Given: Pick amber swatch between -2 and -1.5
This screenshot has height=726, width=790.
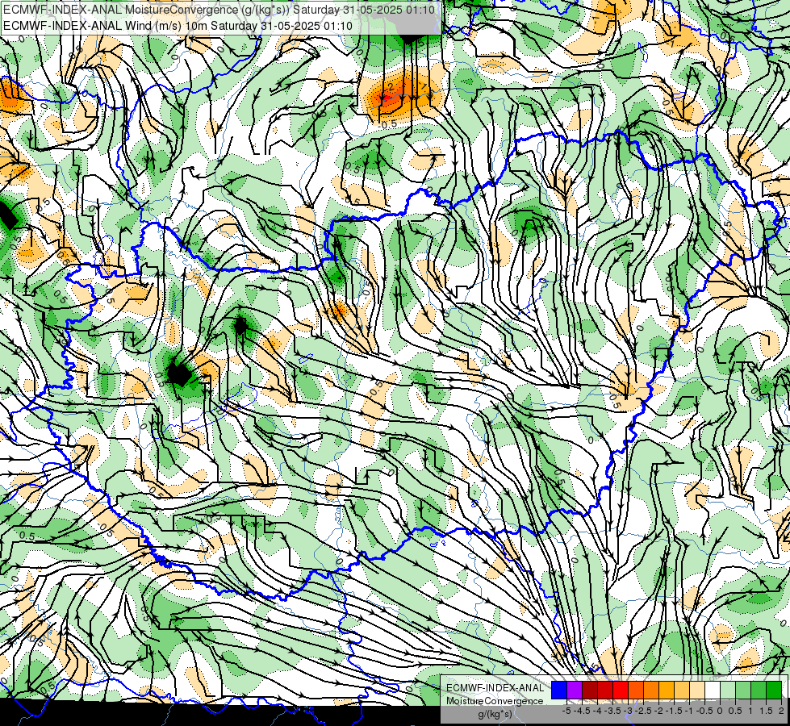Looking at the screenshot, I should pos(666,690).
